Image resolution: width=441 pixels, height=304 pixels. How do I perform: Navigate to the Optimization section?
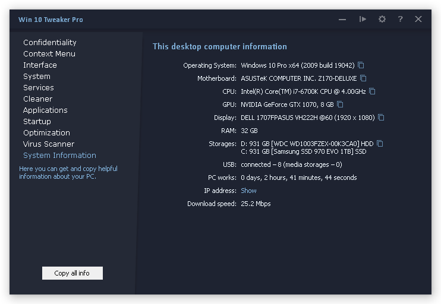[x=46, y=132]
